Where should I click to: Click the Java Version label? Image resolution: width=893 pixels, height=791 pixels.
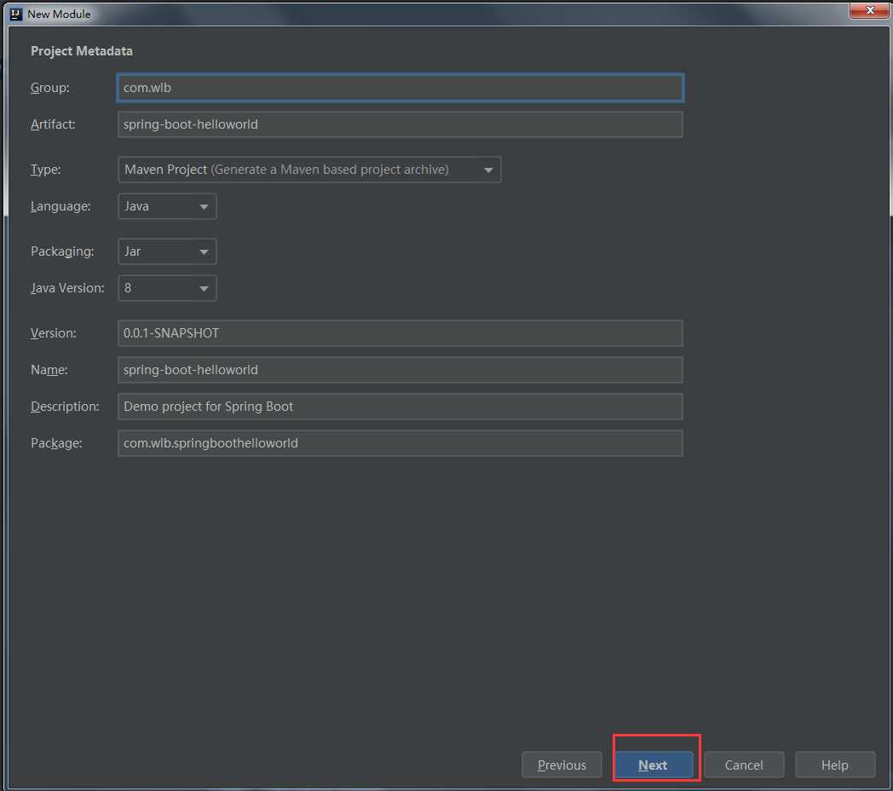68,288
